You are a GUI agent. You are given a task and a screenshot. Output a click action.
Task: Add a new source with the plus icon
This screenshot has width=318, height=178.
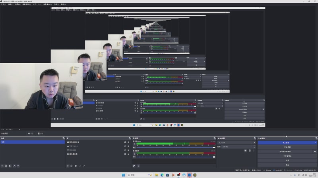pos(68,166)
